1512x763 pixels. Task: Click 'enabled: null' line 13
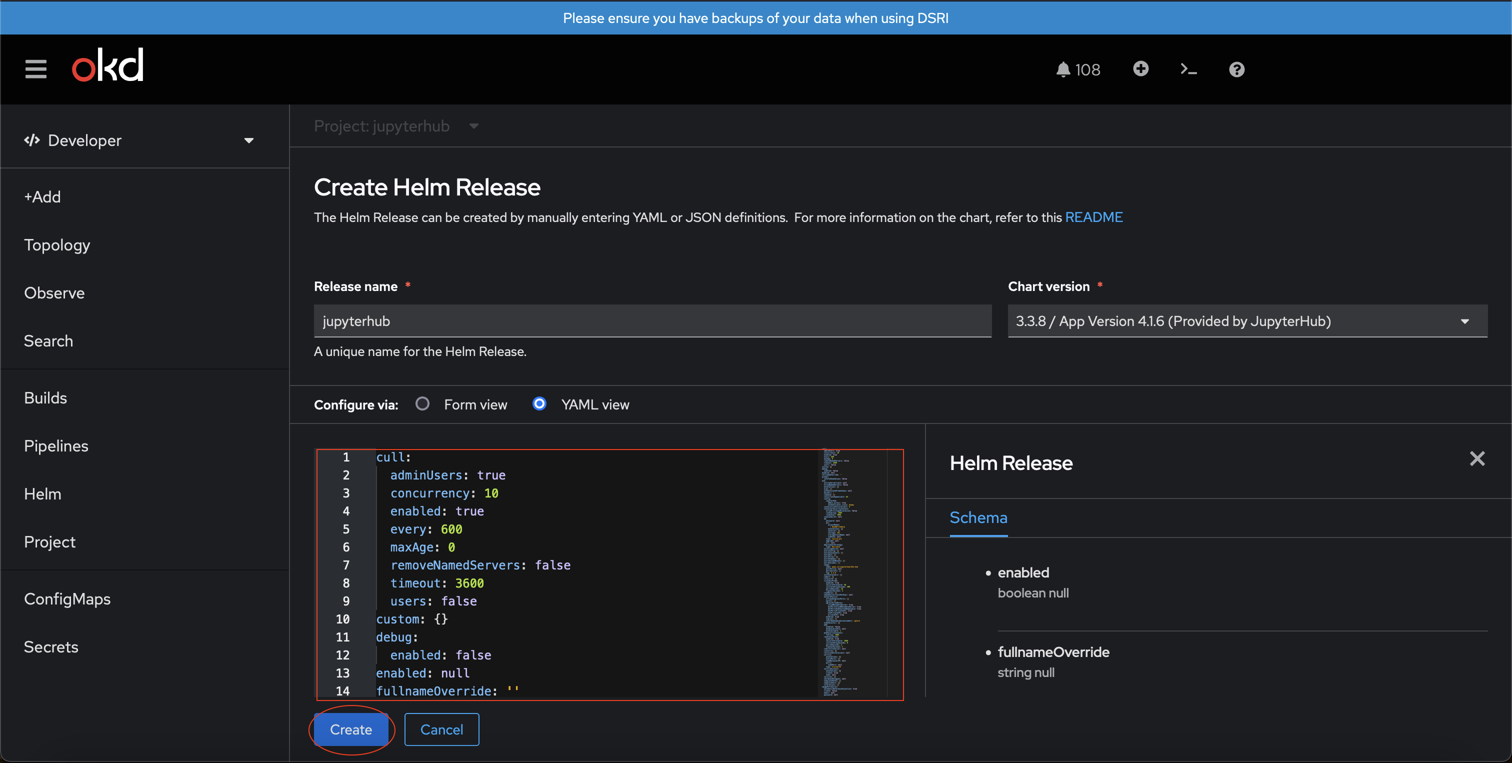tap(422, 673)
